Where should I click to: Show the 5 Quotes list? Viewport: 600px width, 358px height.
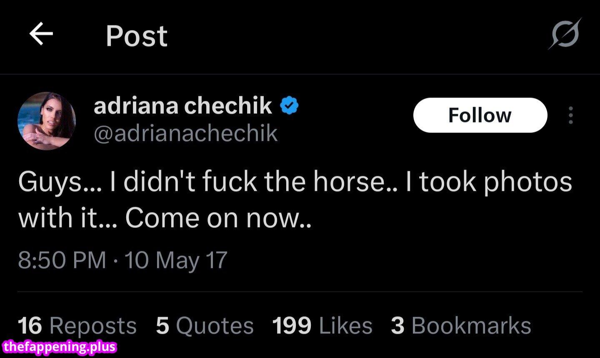(205, 325)
